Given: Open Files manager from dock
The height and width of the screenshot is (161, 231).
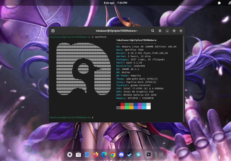Looking at the screenshot, I should point(87,155).
